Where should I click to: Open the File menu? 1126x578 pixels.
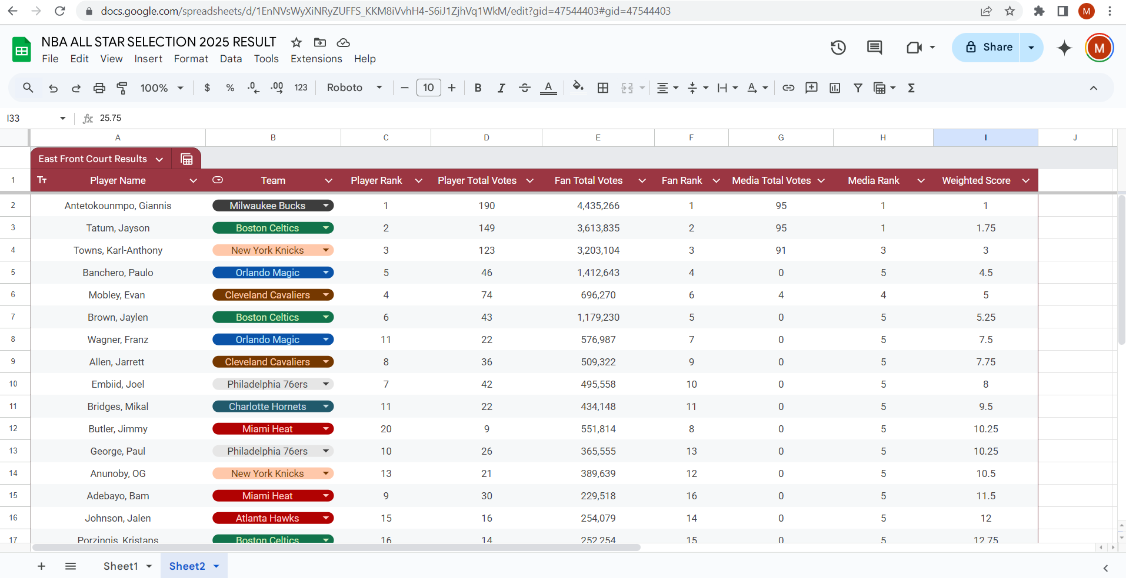pyautogui.click(x=50, y=59)
